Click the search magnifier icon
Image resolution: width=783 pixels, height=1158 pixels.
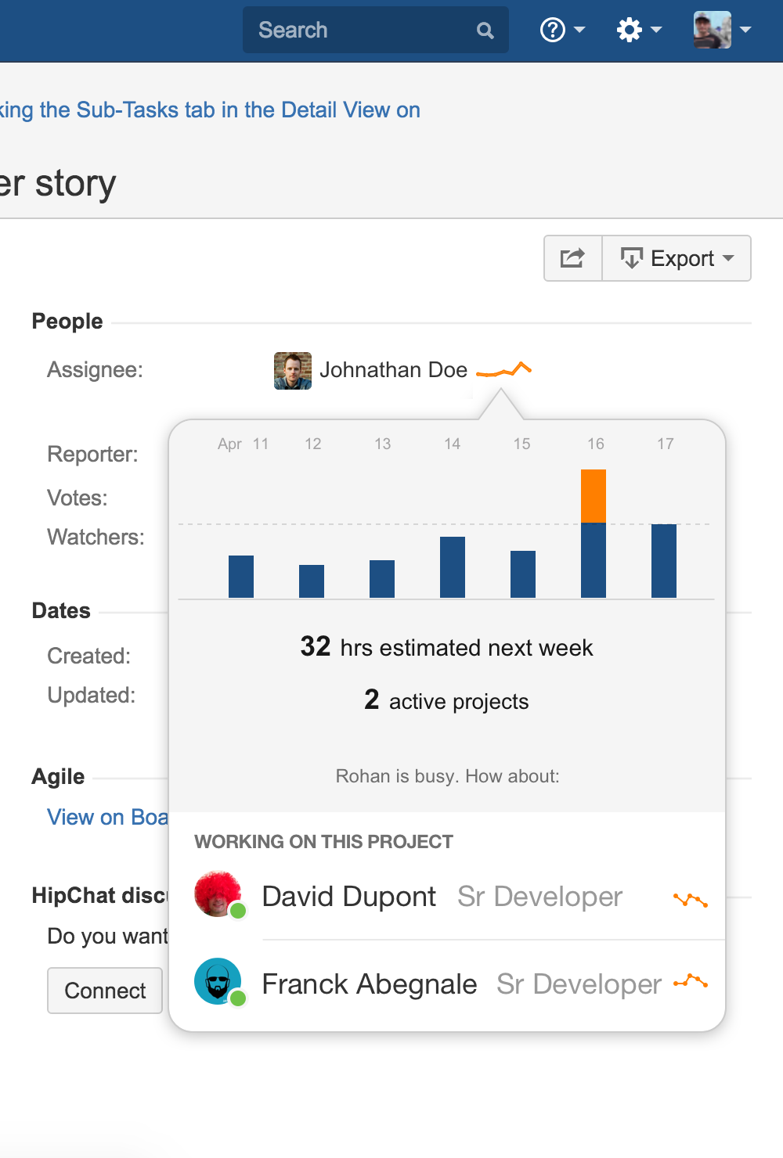tap(485, 30)
